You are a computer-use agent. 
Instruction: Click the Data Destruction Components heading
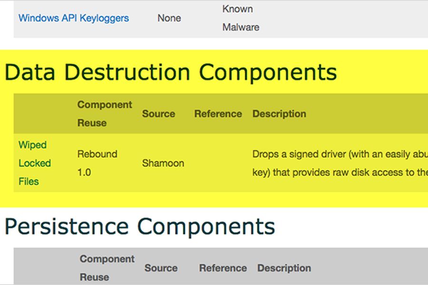point(171,72)
